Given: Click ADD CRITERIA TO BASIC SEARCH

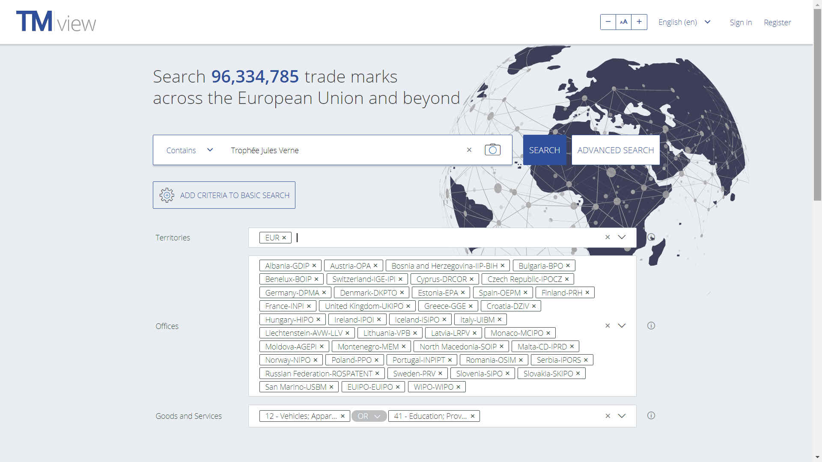Looking at the screenshot, I should tap(224, 195).
